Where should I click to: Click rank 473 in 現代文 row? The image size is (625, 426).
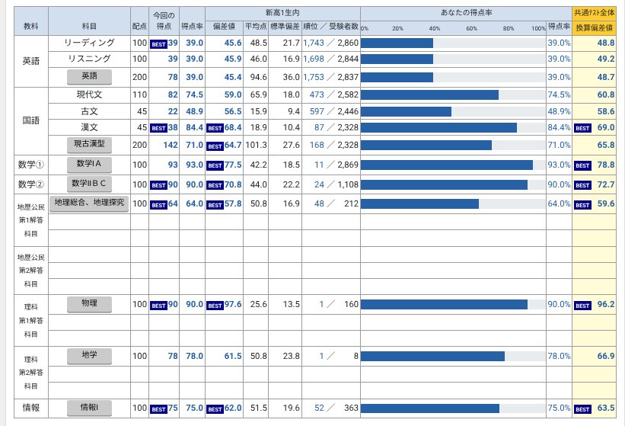[x=317, y=95]
